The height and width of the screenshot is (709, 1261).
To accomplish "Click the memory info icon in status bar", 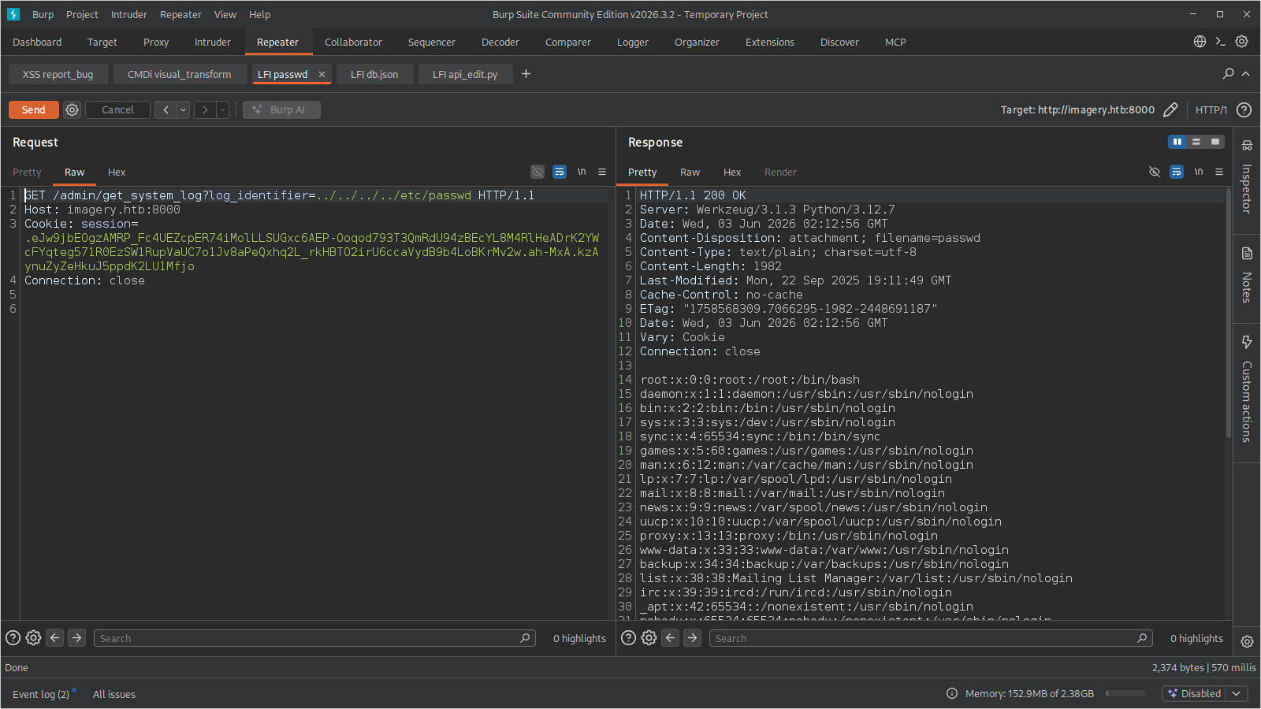I will pyautogui.click(x=952, y=693).
